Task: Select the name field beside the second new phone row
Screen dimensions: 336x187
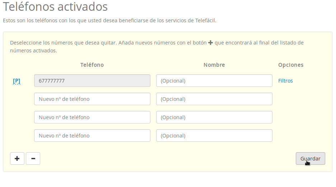Action: coord(214,117)
